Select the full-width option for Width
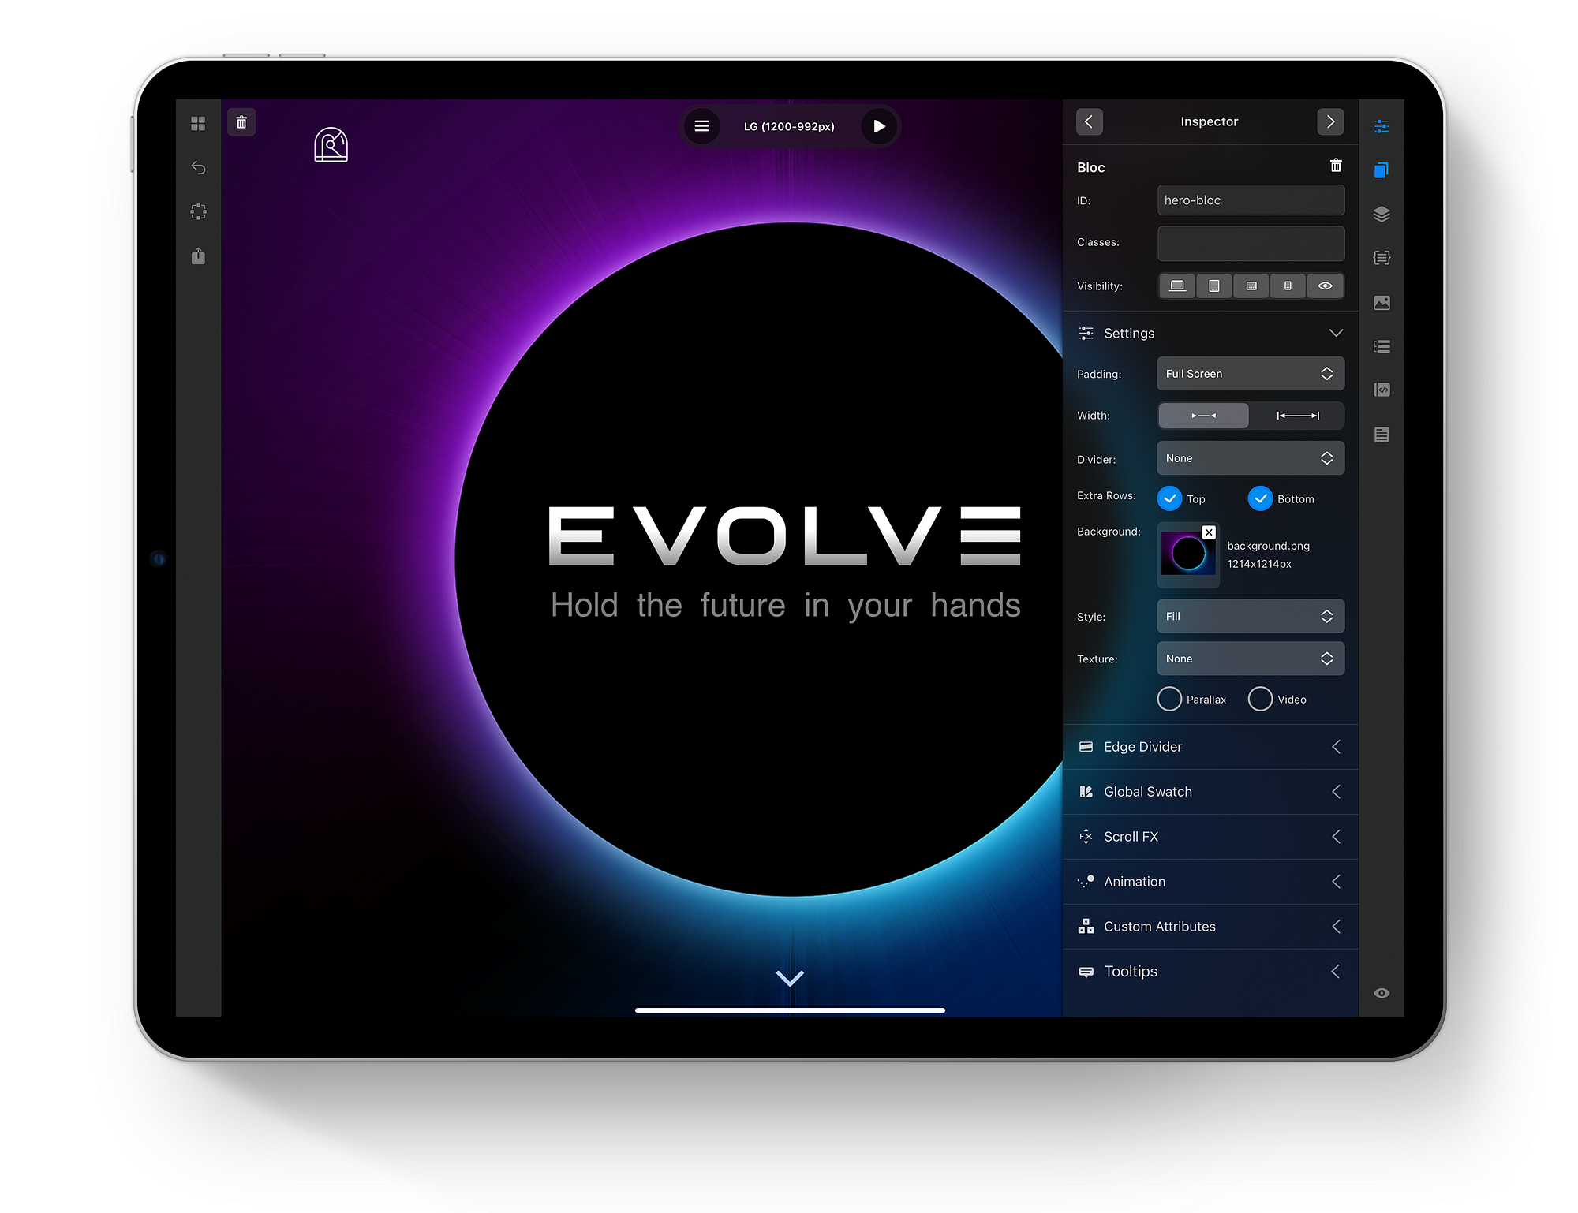1578x1213 pixels. 1297,416
